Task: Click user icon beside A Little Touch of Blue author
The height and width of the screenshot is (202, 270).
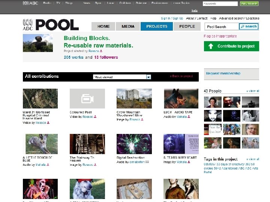Action: click(x=48, y=165)
